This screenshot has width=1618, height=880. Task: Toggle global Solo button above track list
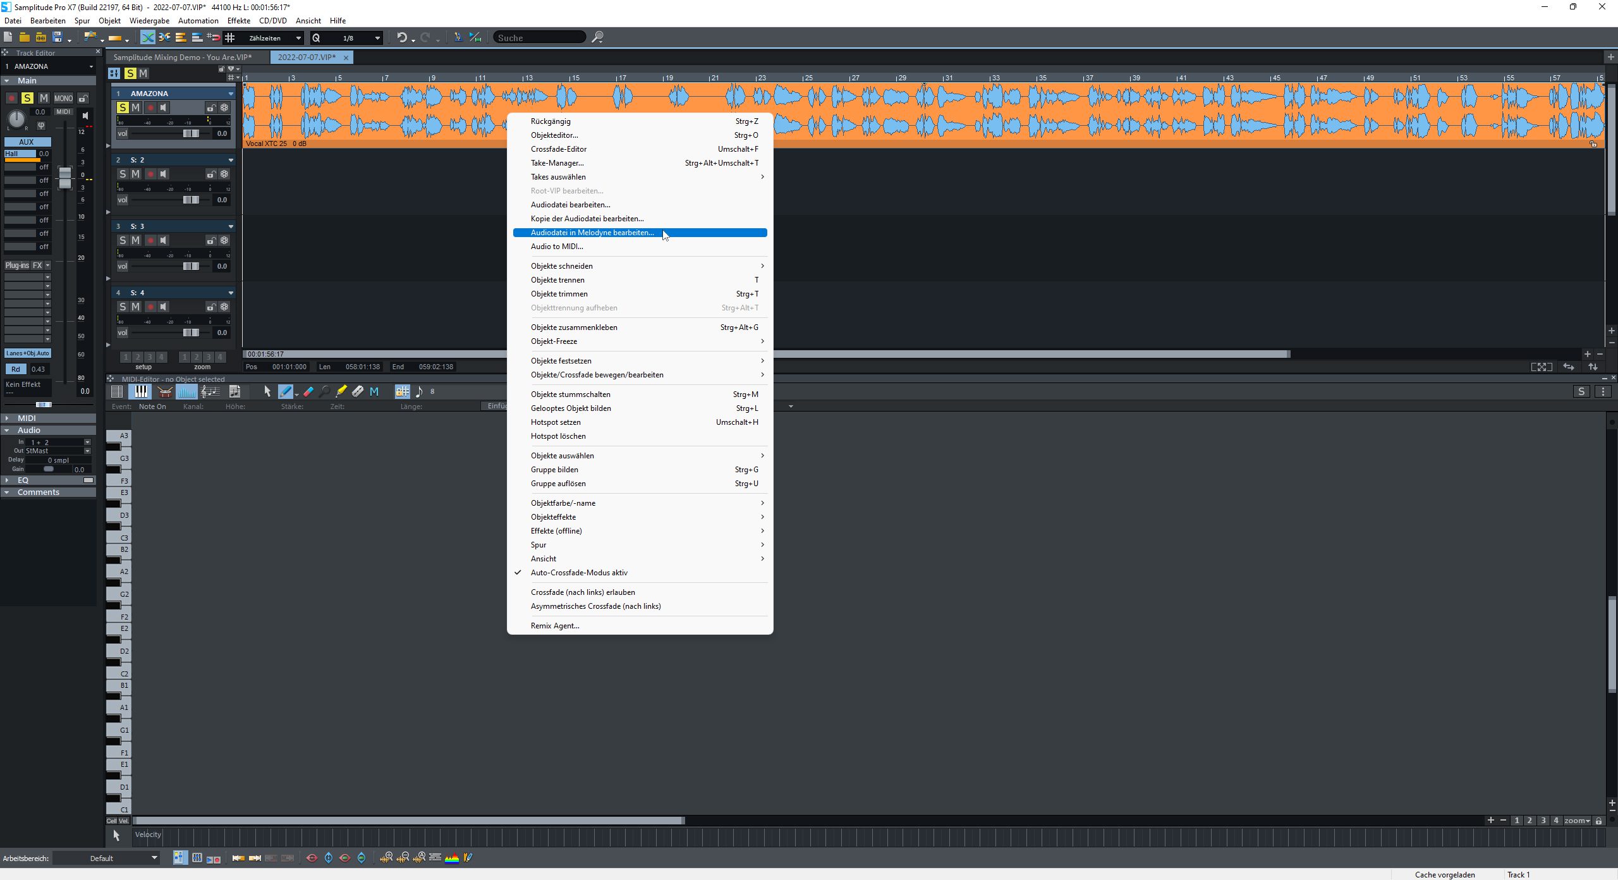(130, 73)
